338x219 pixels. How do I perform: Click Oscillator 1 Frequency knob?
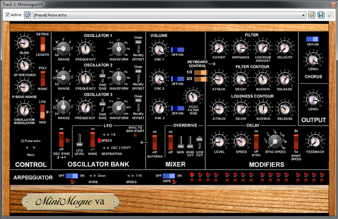tap(85, 49)
